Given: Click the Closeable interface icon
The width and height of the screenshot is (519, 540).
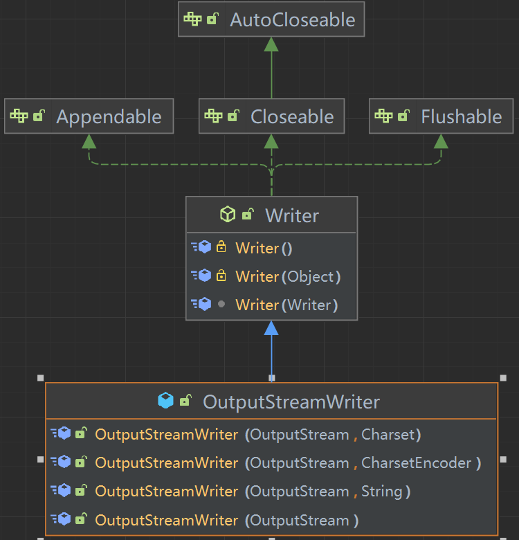Looking at the screenshot, I should 213,116.
